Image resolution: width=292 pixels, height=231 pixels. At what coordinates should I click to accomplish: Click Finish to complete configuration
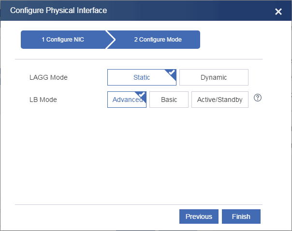(x=241, y=217)
